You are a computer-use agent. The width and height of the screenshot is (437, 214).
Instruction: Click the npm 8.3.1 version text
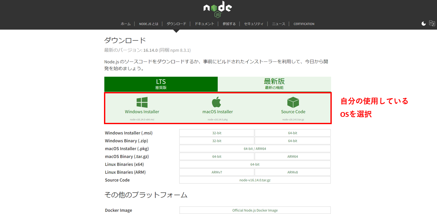point(180,50)
